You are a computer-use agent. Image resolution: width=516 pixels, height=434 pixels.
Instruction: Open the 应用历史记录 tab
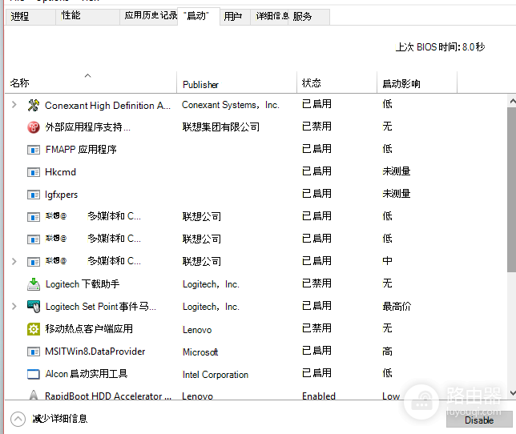(151, 17)
